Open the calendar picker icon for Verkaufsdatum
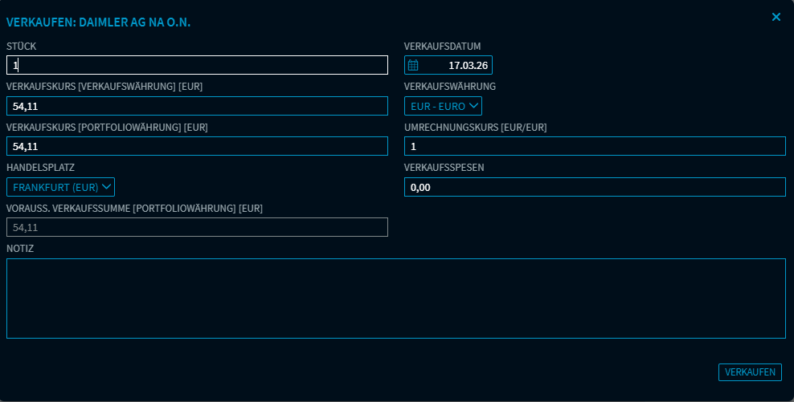Viewport: 794px width, 402px height. [x=414, y=66]
